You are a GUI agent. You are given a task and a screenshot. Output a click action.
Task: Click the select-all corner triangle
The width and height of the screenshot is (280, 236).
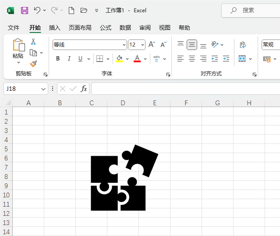(x=8, y=103)
